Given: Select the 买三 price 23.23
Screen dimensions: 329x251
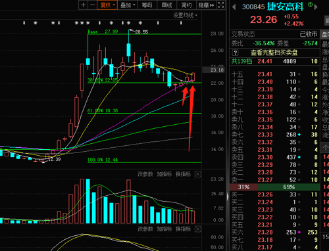Looking at the screenshot, I should (265, 210).
